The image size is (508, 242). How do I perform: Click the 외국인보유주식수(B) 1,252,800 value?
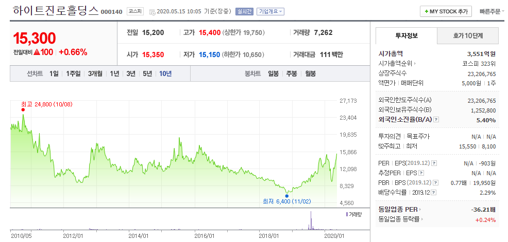tap(483, 110)
